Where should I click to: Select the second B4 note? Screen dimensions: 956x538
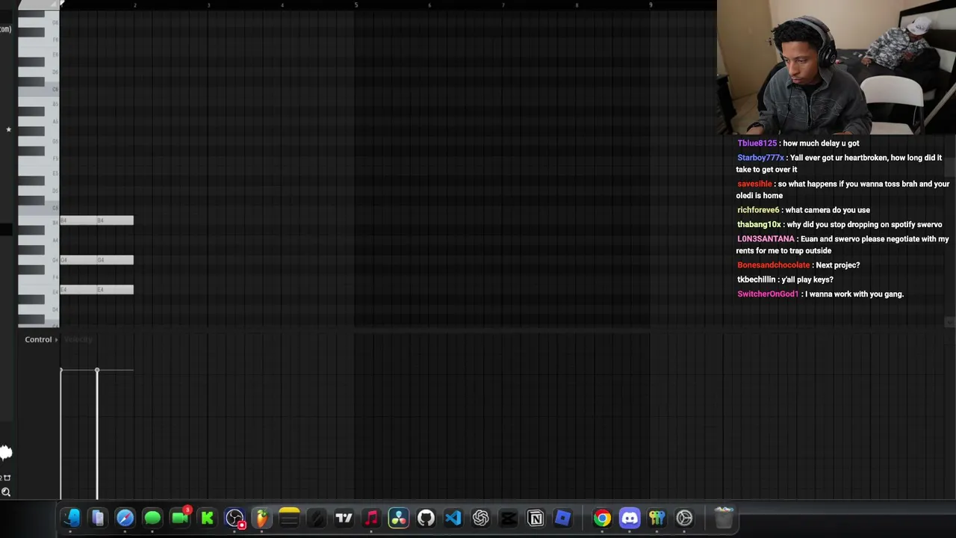click(115, 220)
